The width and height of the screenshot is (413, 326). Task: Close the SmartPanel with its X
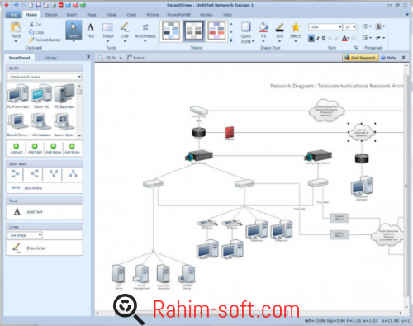click(x=88, y=57)
